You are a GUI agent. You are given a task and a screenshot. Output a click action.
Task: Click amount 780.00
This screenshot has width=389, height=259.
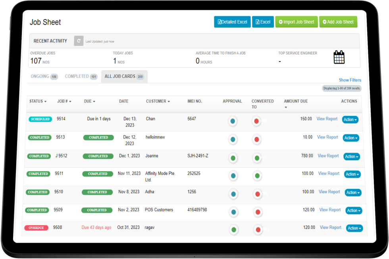[307, 155]
